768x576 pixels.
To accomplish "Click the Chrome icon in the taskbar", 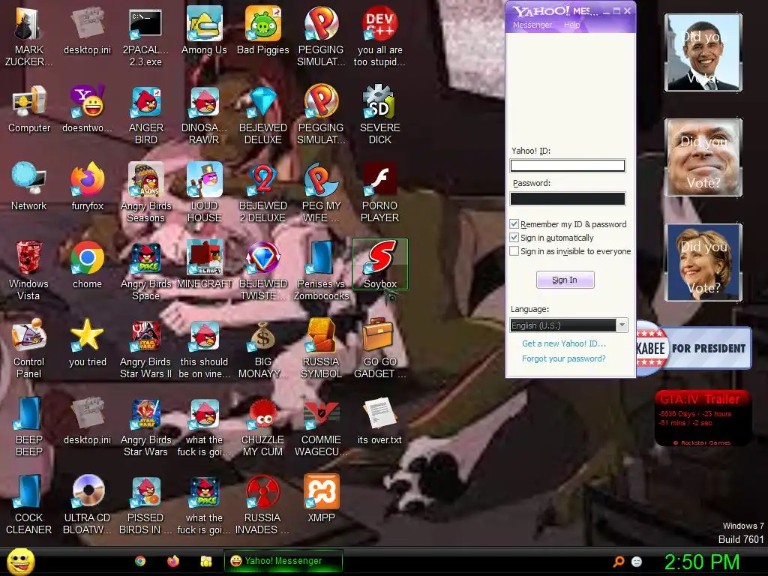I will (140, 561).
